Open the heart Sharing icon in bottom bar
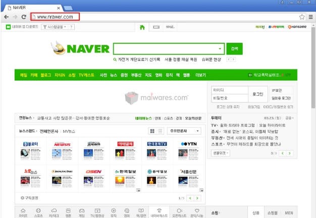Viewport: 316px width, 218px height. click(x=197, y=212)
